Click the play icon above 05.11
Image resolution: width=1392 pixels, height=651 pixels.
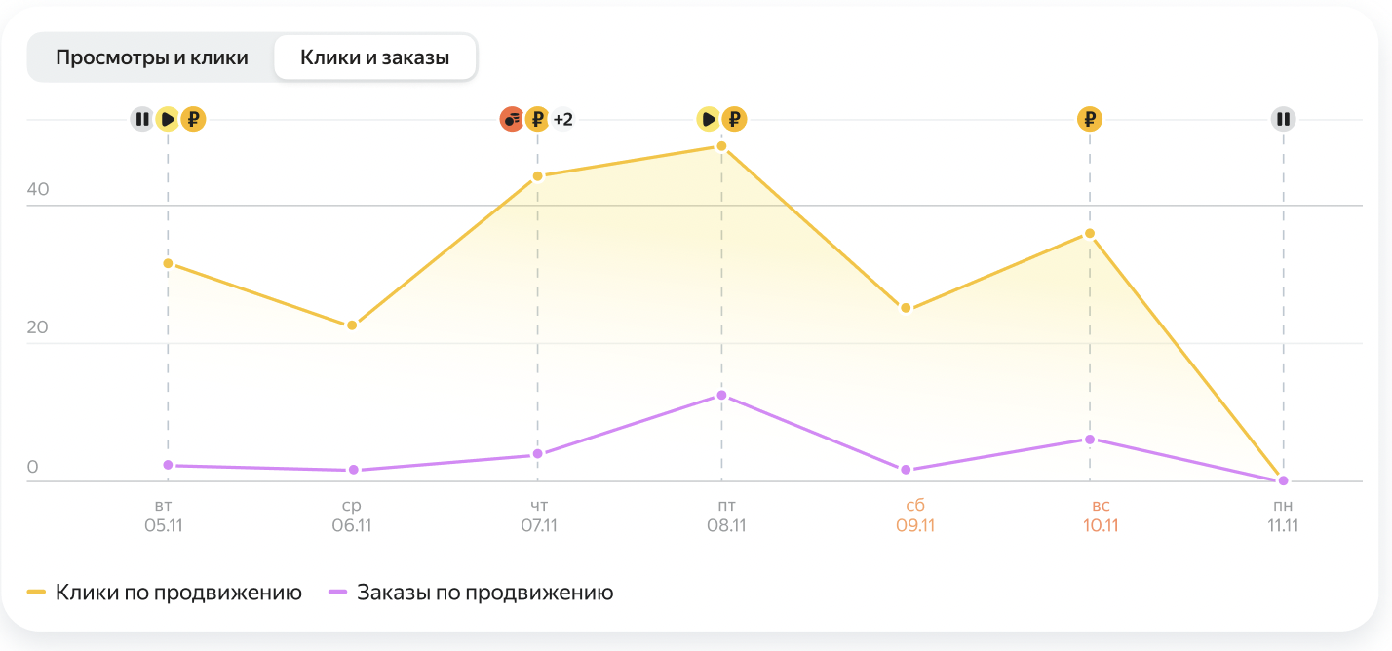(x=168, y=119)
